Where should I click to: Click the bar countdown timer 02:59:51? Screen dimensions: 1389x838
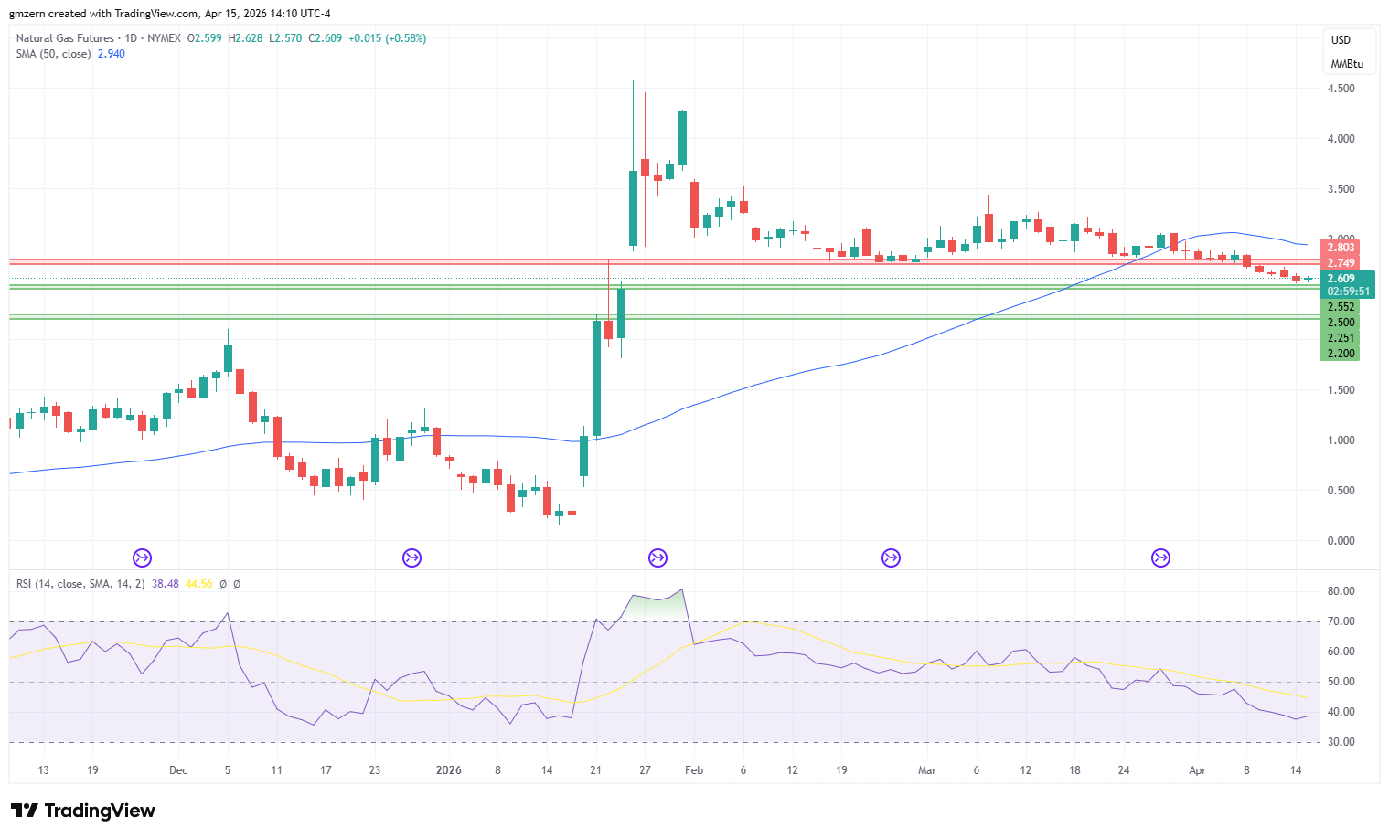click(x=1348, y=292)
